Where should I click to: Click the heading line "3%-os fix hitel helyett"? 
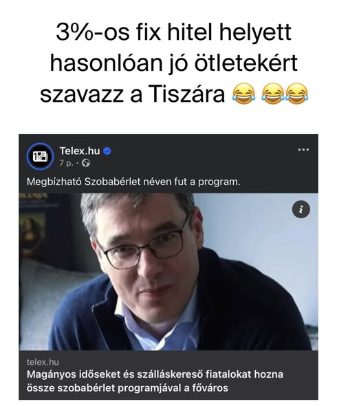tap(173, 32)
